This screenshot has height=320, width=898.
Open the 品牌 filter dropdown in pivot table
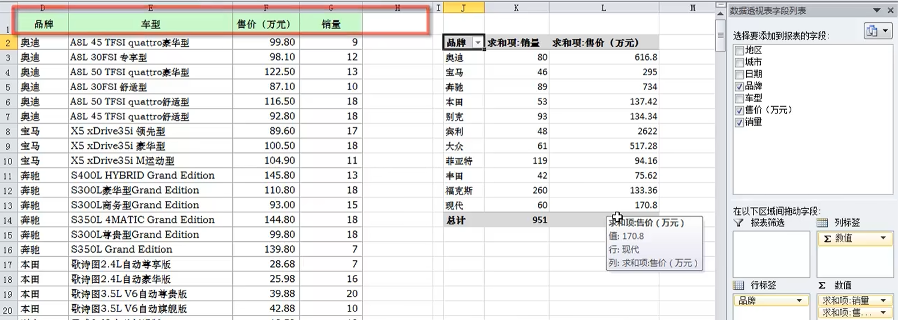coord(478,43)
